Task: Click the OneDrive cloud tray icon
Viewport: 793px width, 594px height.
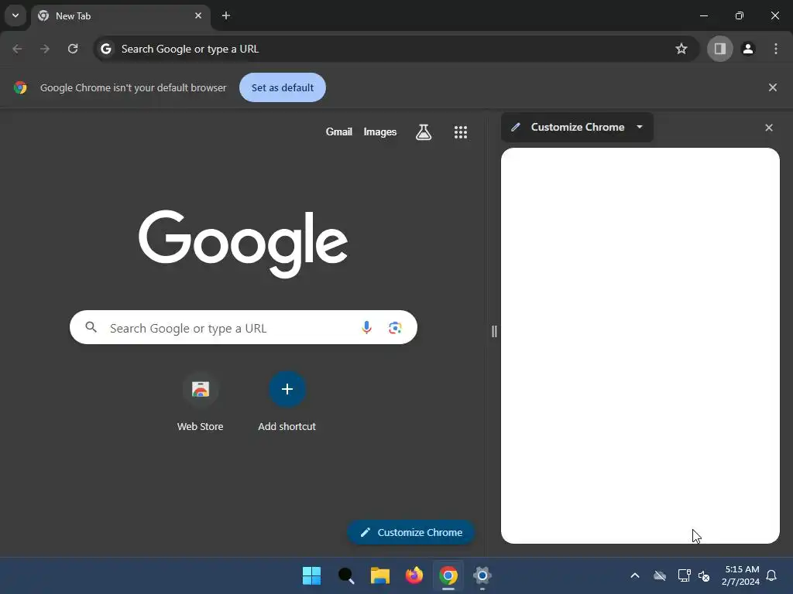Action: point(660,575)
